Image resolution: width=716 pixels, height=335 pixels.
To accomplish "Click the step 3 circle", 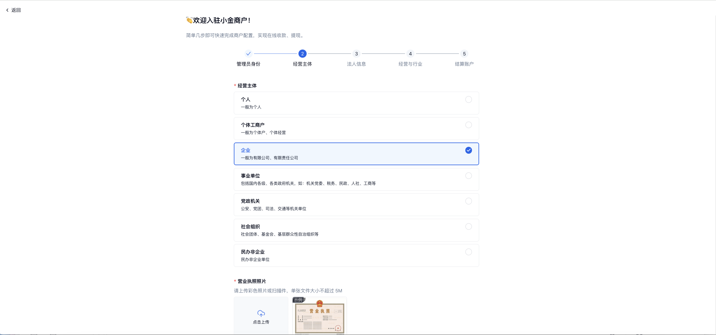I will point(356,54).
